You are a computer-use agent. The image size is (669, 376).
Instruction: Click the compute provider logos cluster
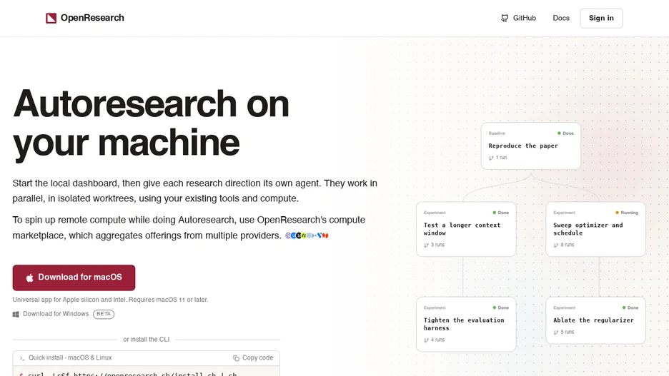[x=307, y=235]
